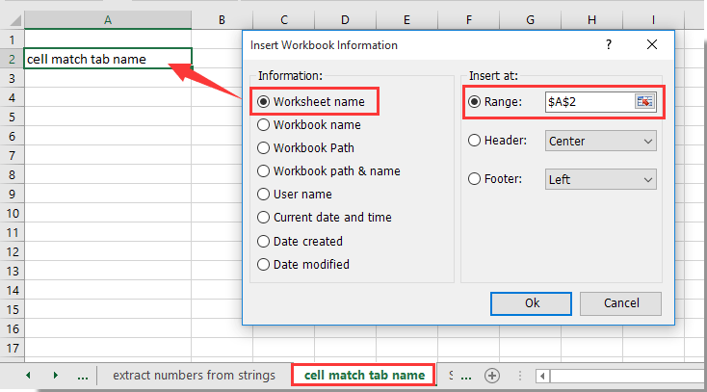Expand the Footer position dropdown showing Left

[601, 179]
